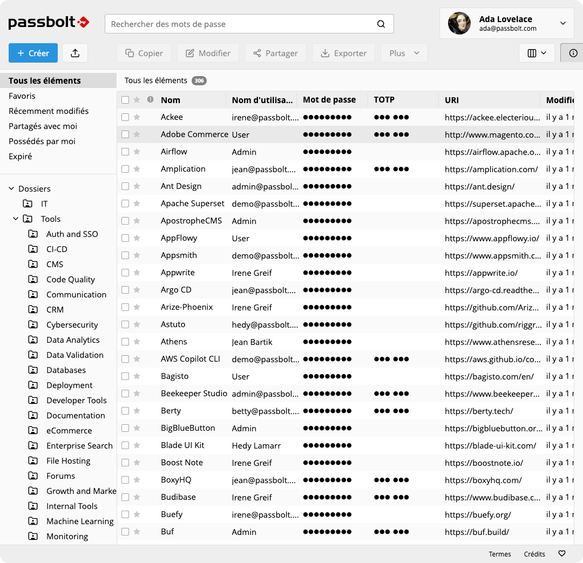Tick the select-all checkbox in header
The image size is (583, 563).
(x=125, y=100)
